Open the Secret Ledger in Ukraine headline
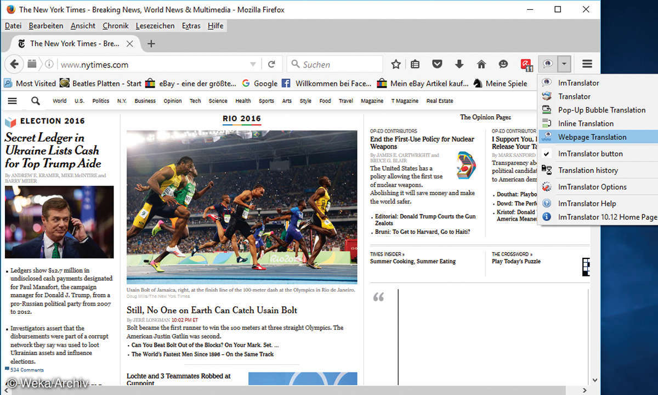The image size is (658, 395). [x=53, y=150]
